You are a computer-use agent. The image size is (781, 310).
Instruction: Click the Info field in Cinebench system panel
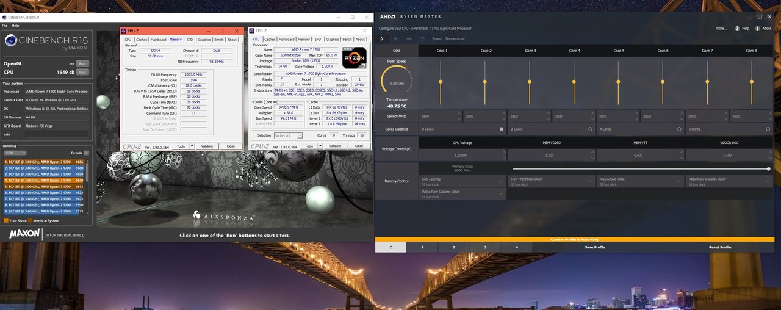(57, 134)
